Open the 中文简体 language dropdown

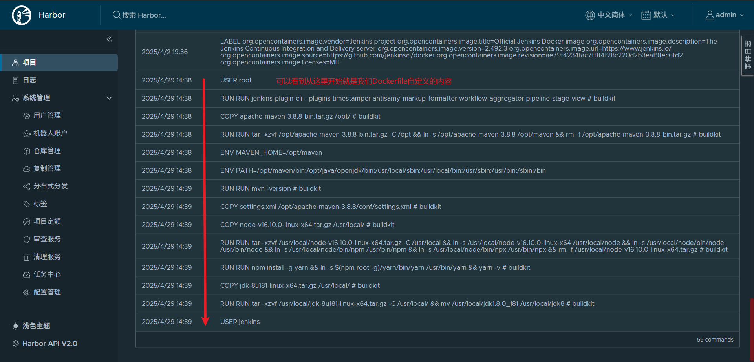[615, 15]
